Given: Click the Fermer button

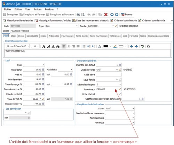Looking at the screenshot, I should [127, 15].
